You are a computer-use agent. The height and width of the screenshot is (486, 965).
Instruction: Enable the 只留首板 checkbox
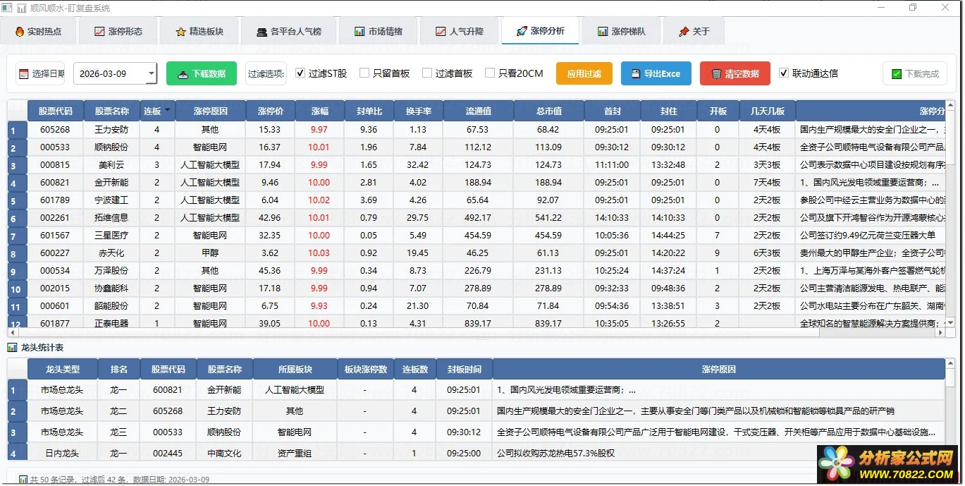364,73
